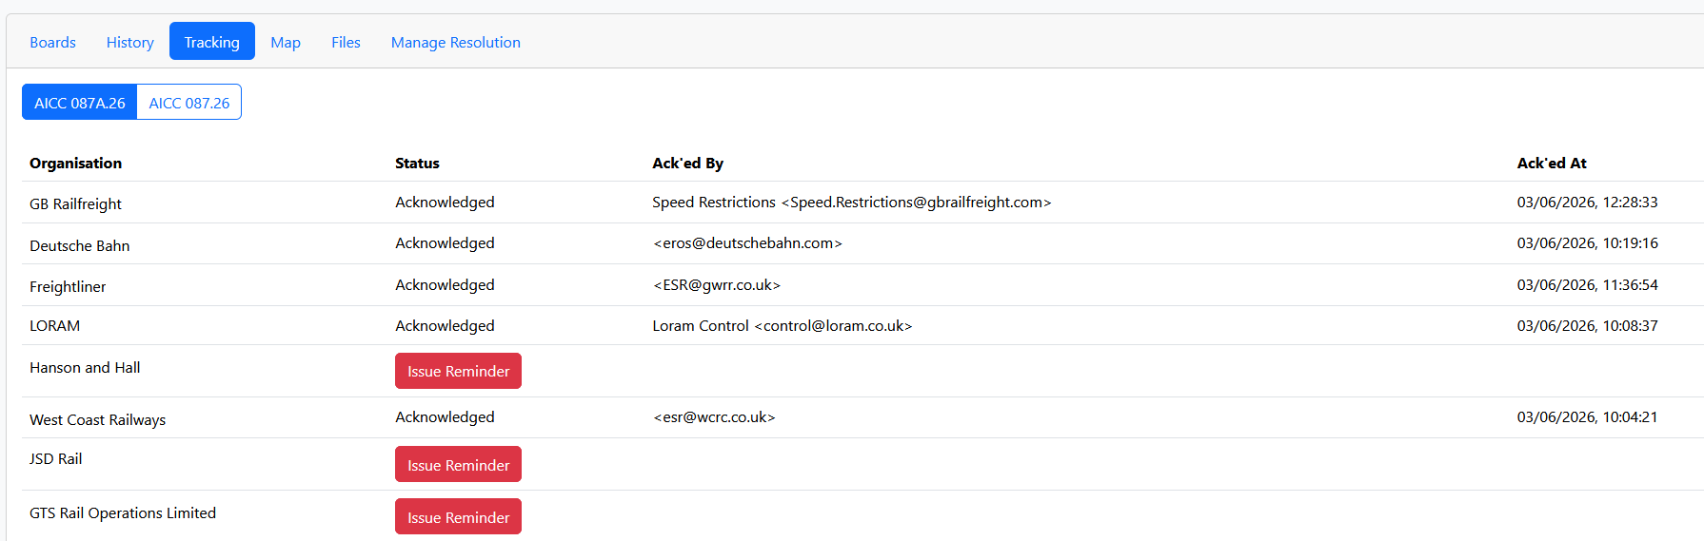Select the LORAM organisation cell

(x=54, y=325)
